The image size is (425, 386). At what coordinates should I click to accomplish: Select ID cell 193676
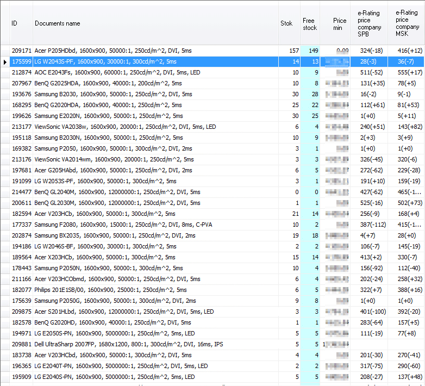(21, 94)
